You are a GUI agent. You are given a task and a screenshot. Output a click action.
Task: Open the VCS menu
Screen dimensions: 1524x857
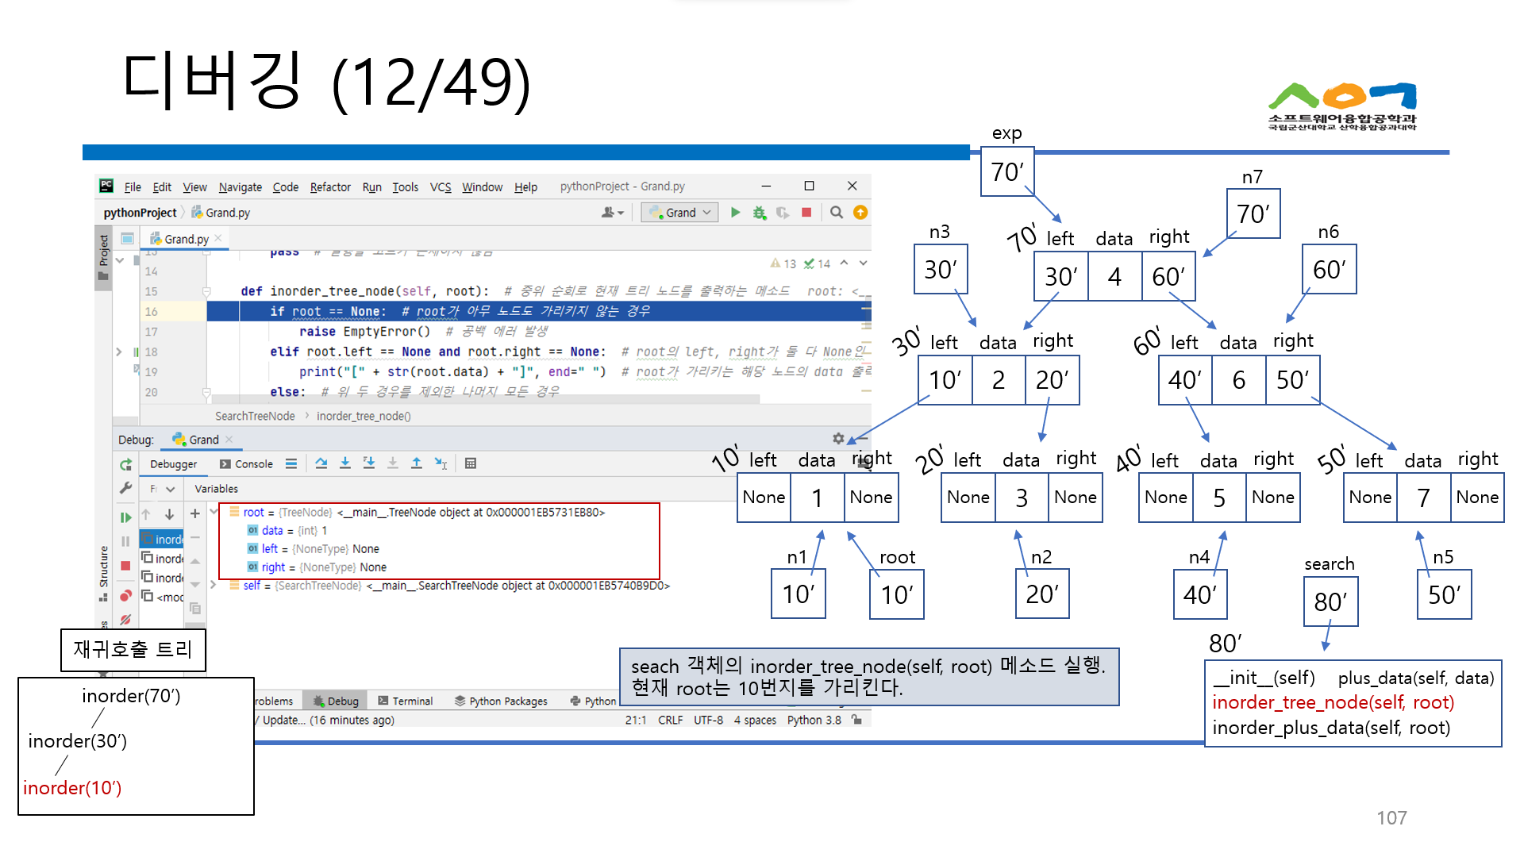click(441, 187)
